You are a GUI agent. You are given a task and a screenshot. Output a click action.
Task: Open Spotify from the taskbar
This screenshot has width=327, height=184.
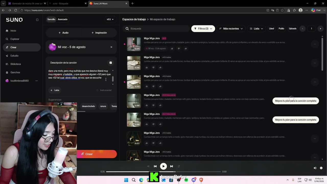186,180
